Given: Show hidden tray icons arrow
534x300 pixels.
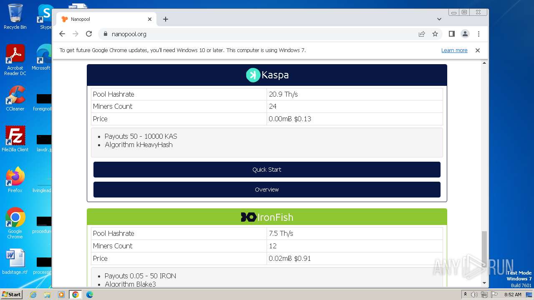Looking at the screenshot, I should (x=465, y=295).
